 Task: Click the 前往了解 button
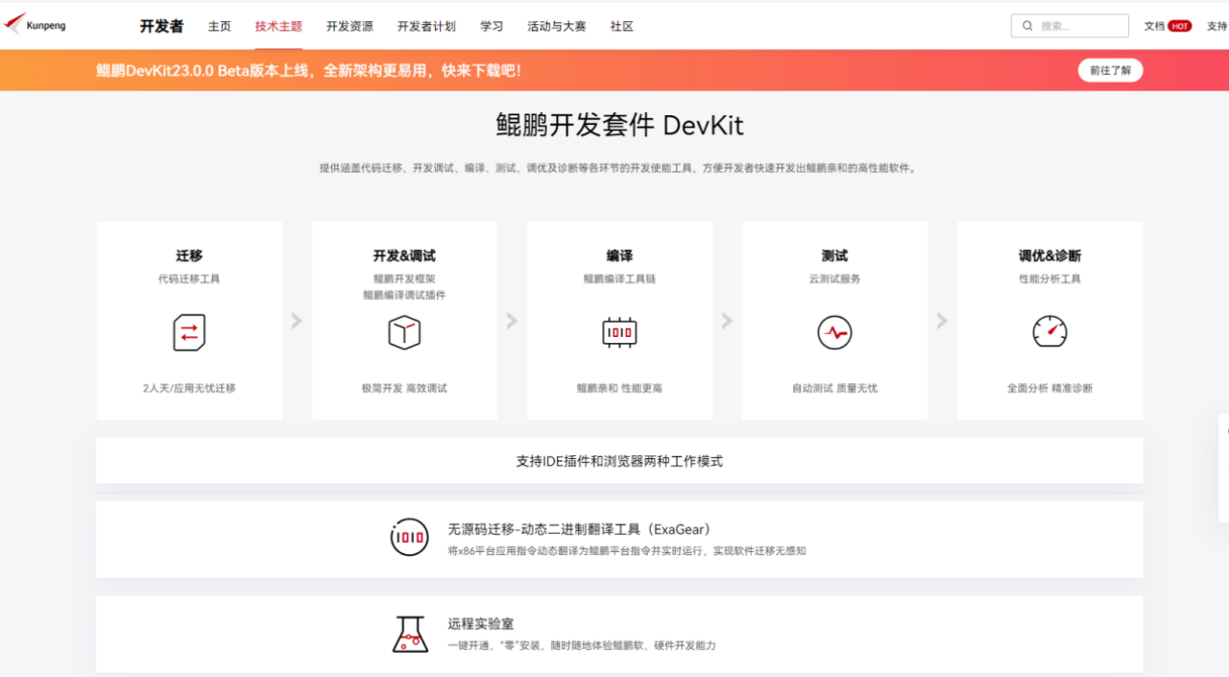pyautogui.click(x=1111, y=70)
